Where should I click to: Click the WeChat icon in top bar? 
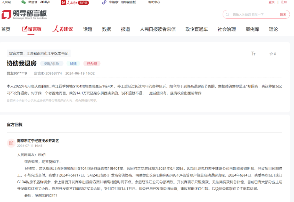tap(24, 2)
